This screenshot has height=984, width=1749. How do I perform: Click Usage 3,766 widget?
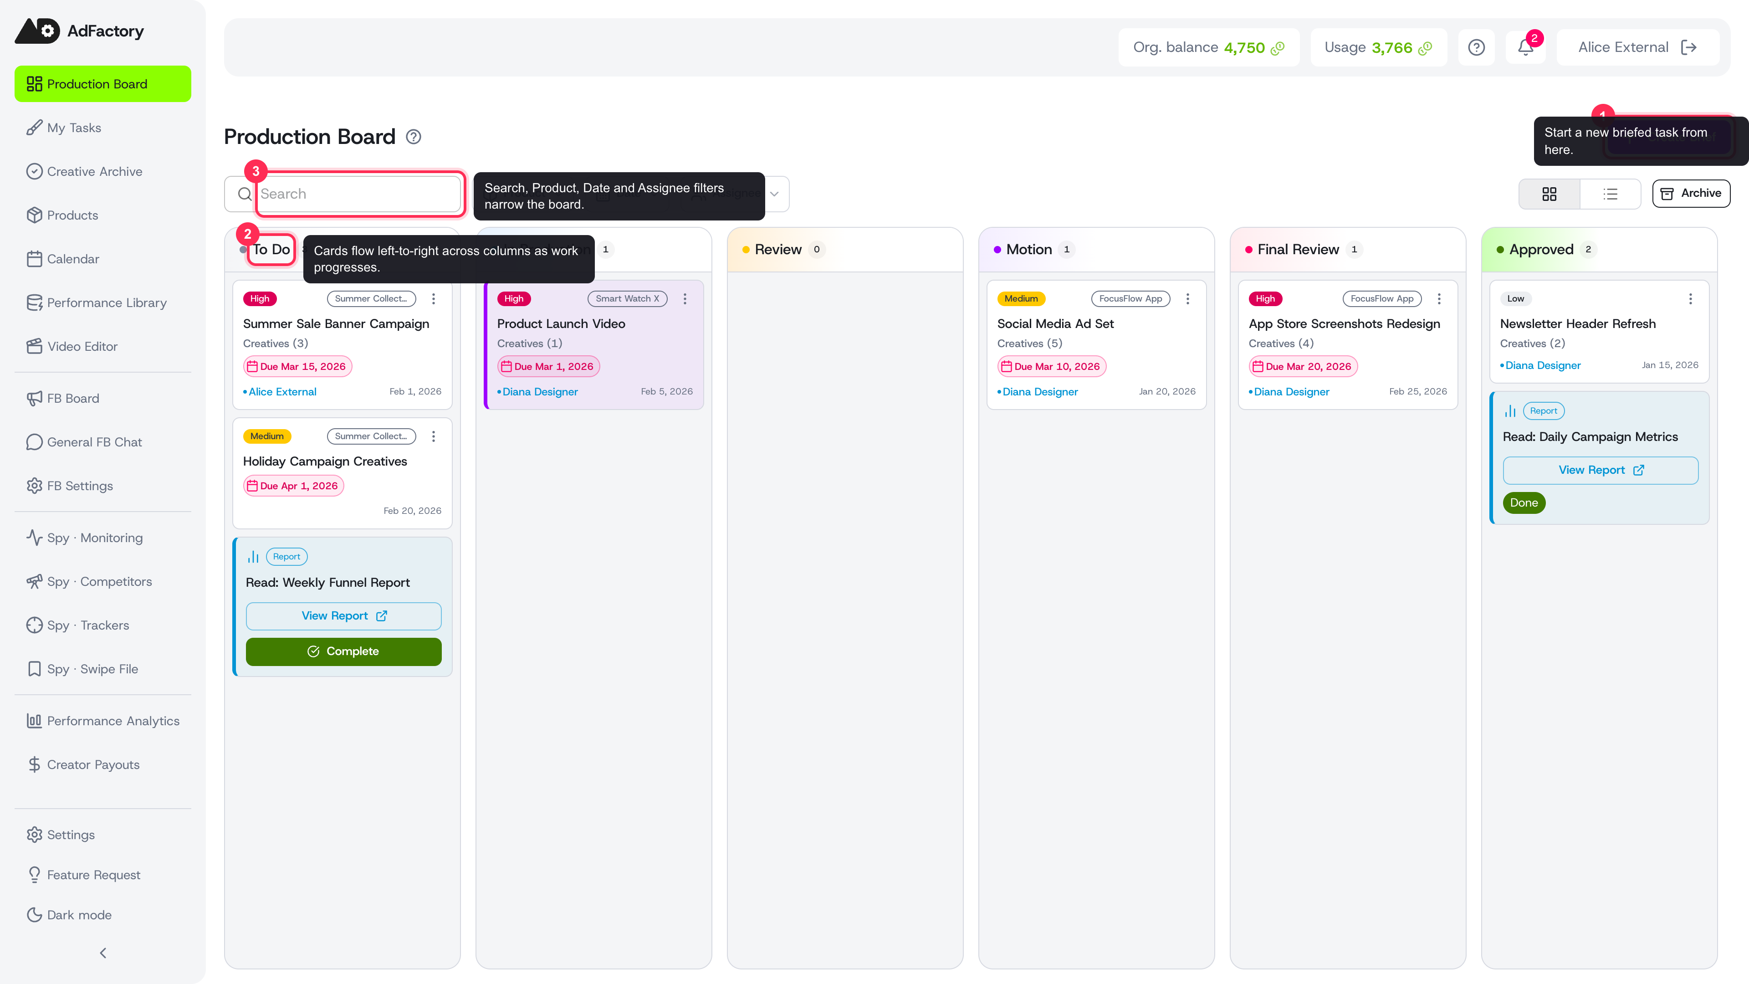point(1378,47)
